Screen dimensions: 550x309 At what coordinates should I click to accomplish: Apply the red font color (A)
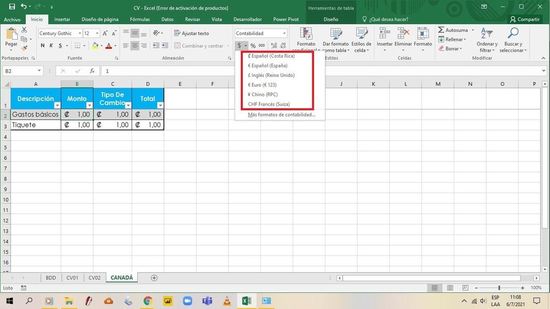[x=109, y=46]
